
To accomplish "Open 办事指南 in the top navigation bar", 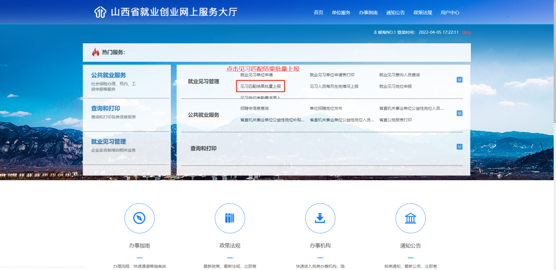I will 368,13.
